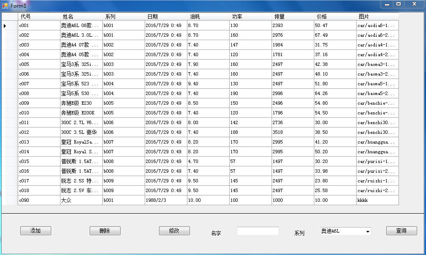Image resolution: width=426 pixels, height=255 pixels.
Task: Click the 添加 button
Action: 36,231
